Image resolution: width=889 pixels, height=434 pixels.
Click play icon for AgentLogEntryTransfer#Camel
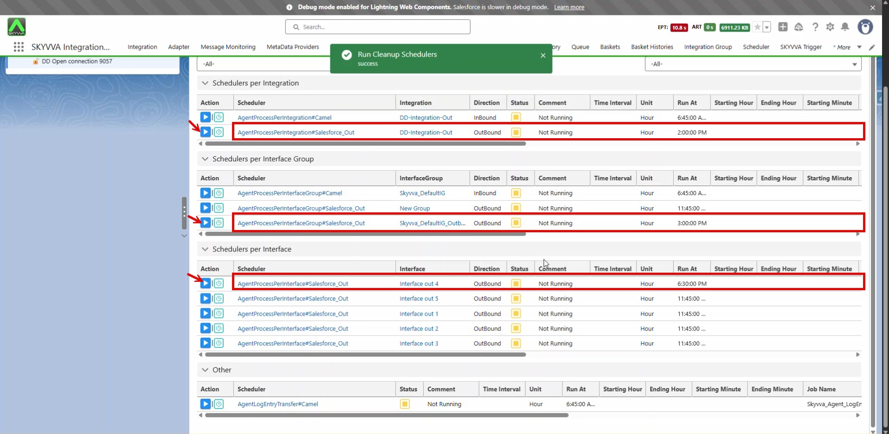205,404
